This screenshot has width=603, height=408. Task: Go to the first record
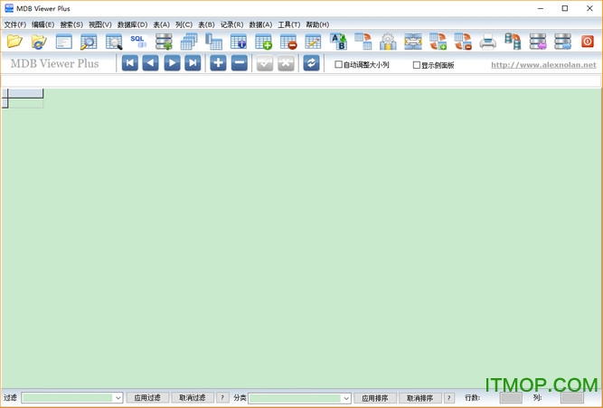pyautogui.click(x=130, y=63)
